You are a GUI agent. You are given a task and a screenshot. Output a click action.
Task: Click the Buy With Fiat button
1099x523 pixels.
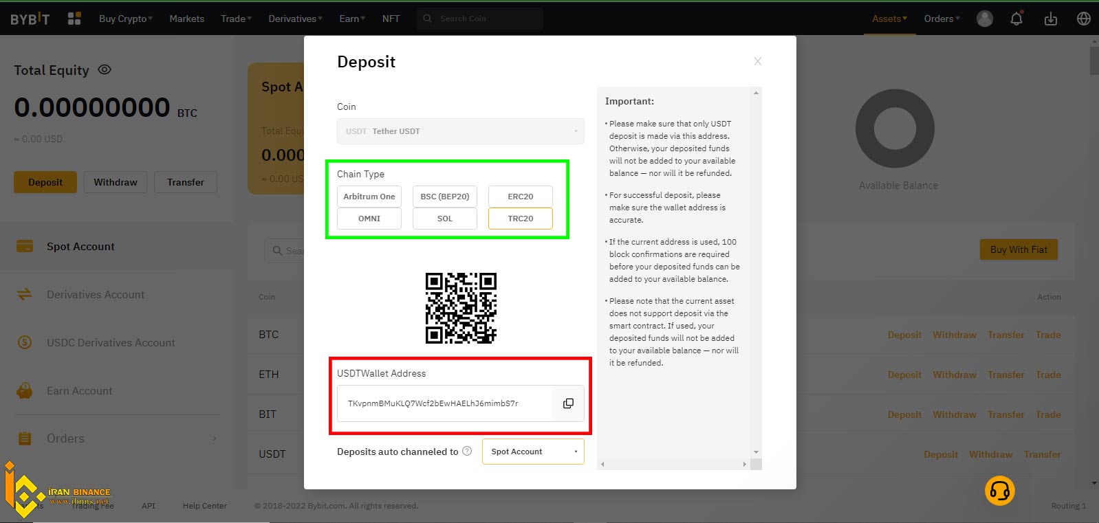(1019, 249)
